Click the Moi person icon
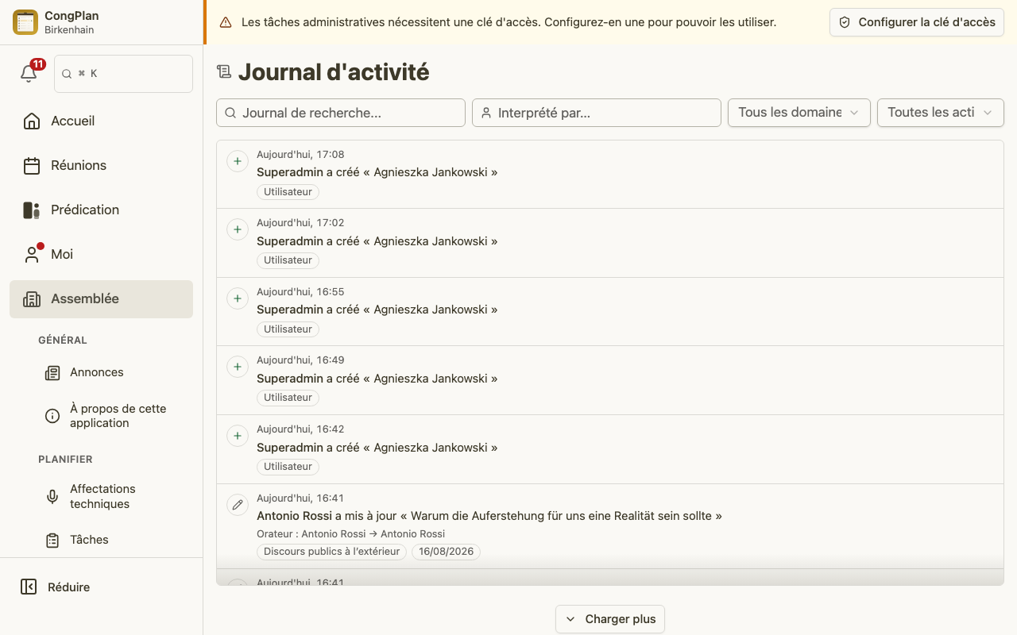The height and width of the screenshot is (635, 1017). [32, 254]
